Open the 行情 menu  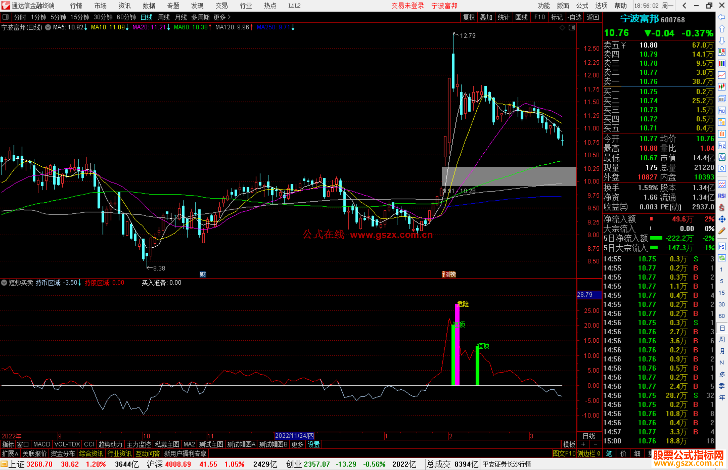tap(76, 5)
